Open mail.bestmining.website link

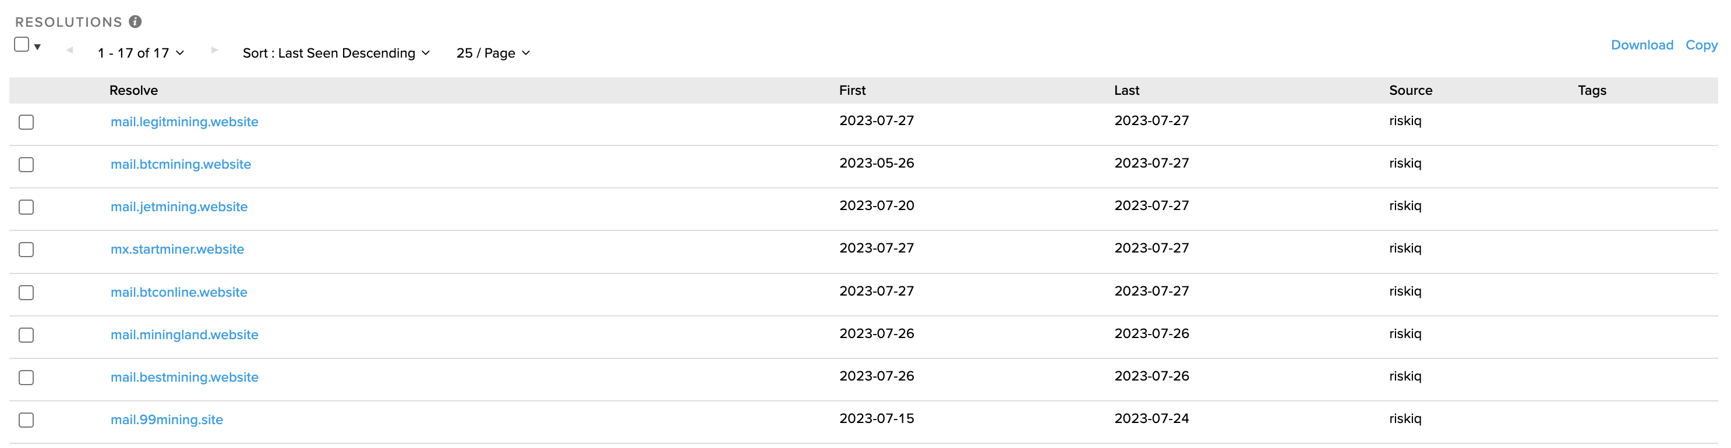184,378
